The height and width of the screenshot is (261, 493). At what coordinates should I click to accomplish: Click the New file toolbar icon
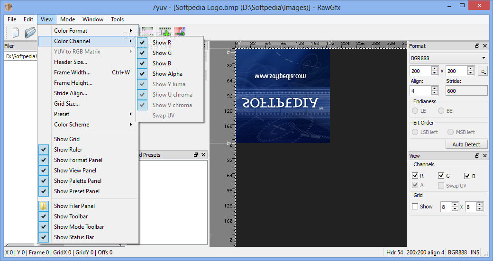pyautogui.click(x=15, y=32)
